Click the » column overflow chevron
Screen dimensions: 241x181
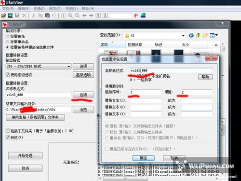(x=216, y=45)
